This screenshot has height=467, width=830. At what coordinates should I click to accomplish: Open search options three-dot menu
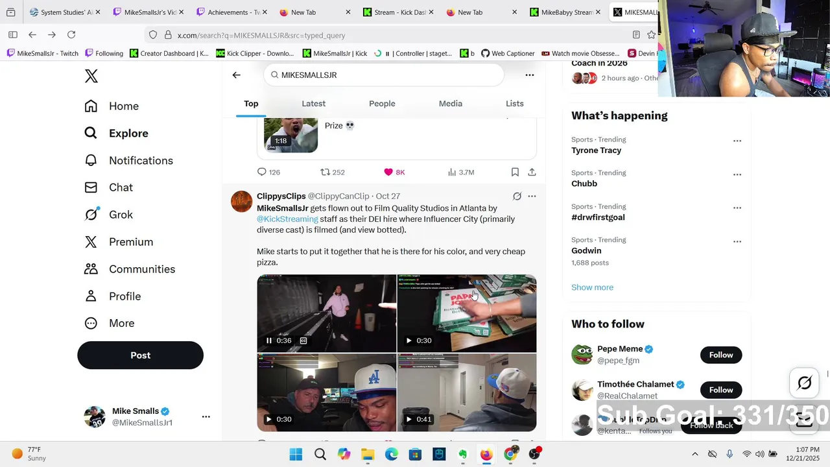coord(530,75)
